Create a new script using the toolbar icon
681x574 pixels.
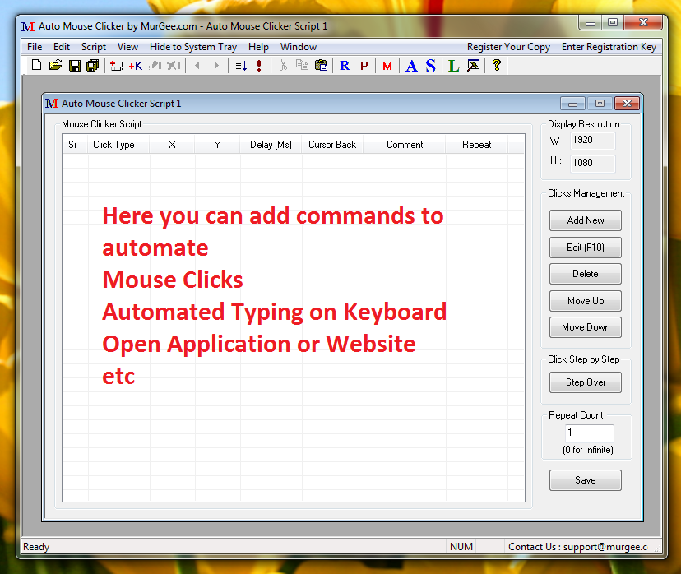[x=36, y=66]
